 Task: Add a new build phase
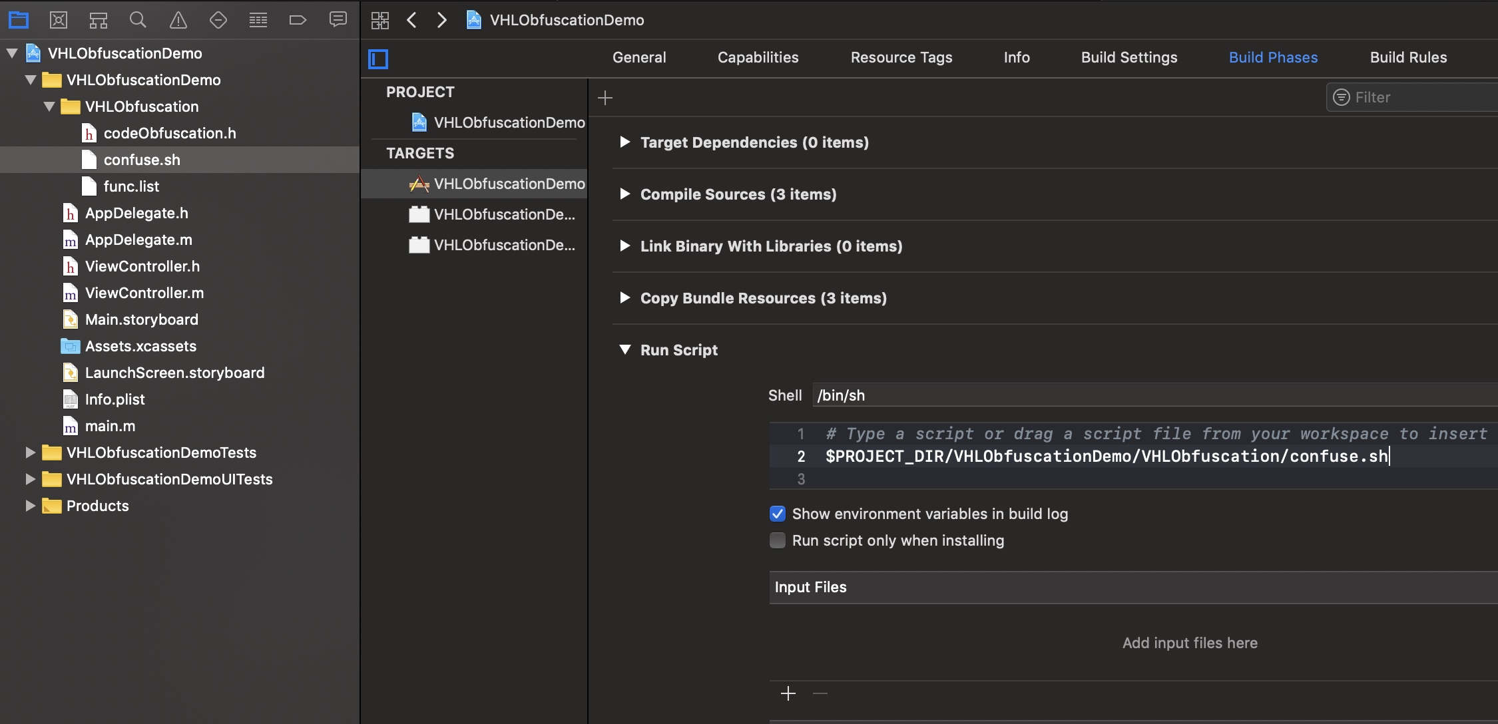pos(605,98)
